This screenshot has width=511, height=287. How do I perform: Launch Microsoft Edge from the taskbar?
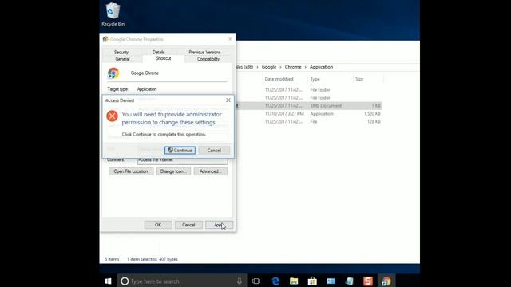coord(275,281)
